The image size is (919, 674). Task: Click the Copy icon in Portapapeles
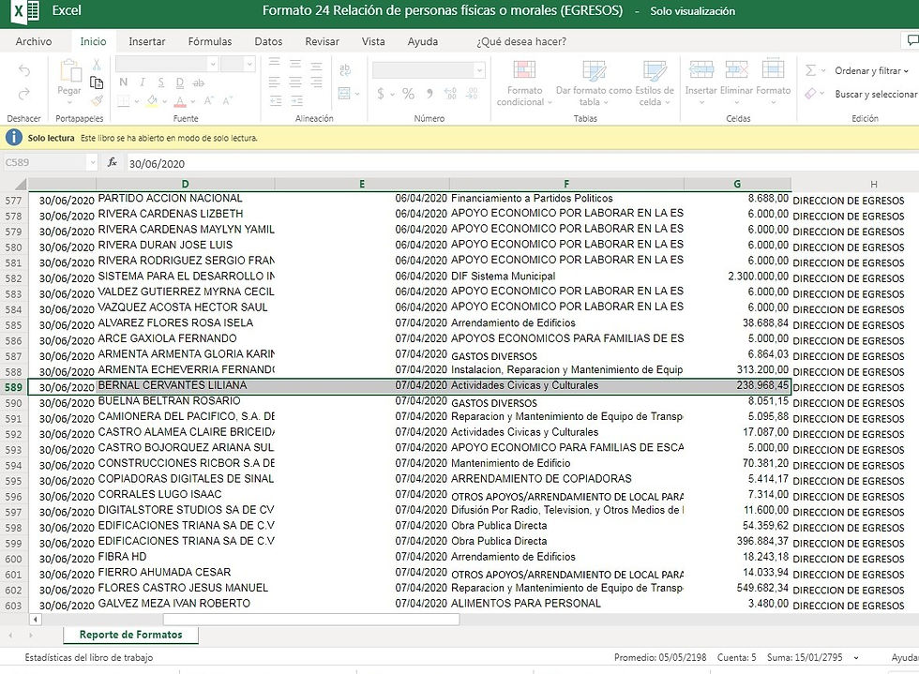97,82
